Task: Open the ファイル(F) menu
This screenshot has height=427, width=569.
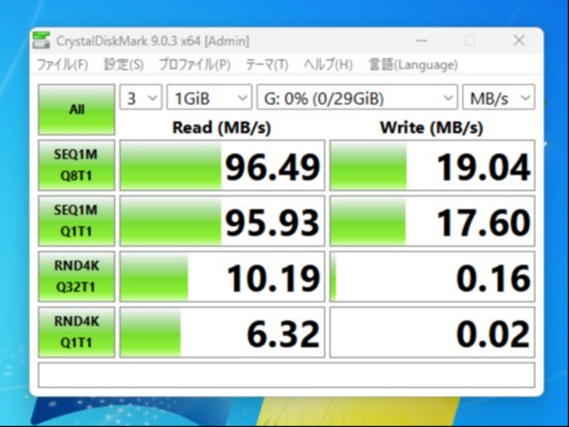Action: pyautogui.click(x=63, y=65)
